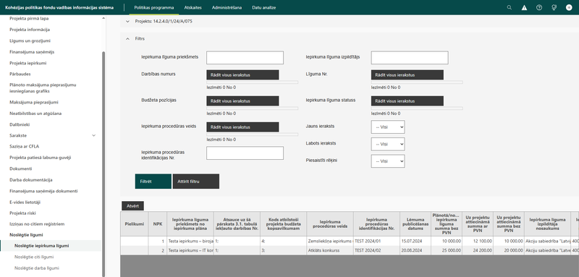The width and height of the screenshot is (579, 277).
Task: Open the Jauns ieraksts dropdown
Action: pyautogui.click(x=388, y=127)
